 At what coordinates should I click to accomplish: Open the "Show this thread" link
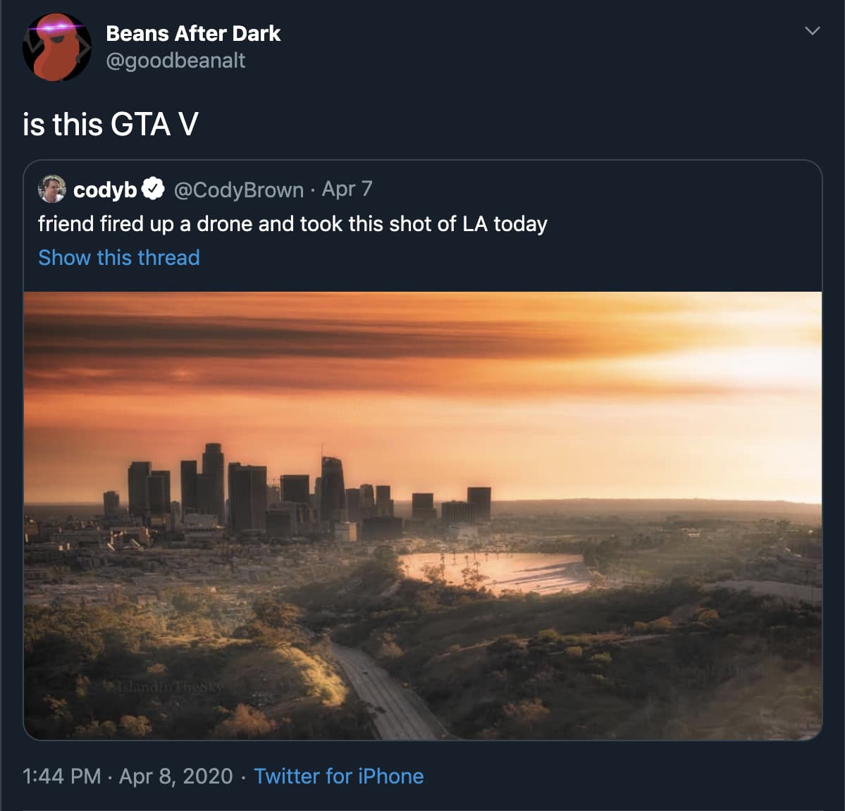click(x=118, y=258)
